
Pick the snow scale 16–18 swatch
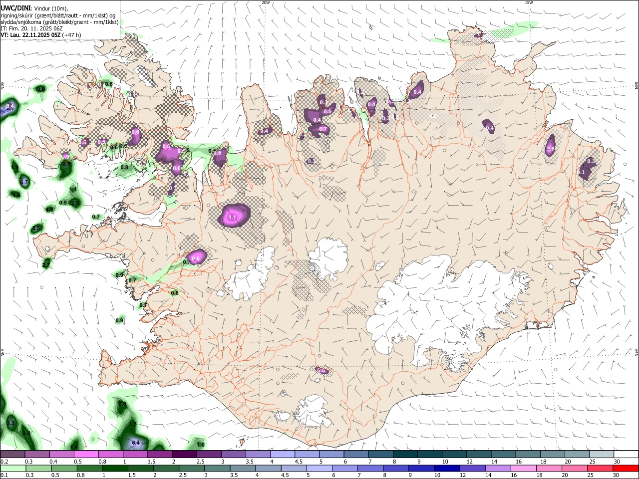(528, 455)
